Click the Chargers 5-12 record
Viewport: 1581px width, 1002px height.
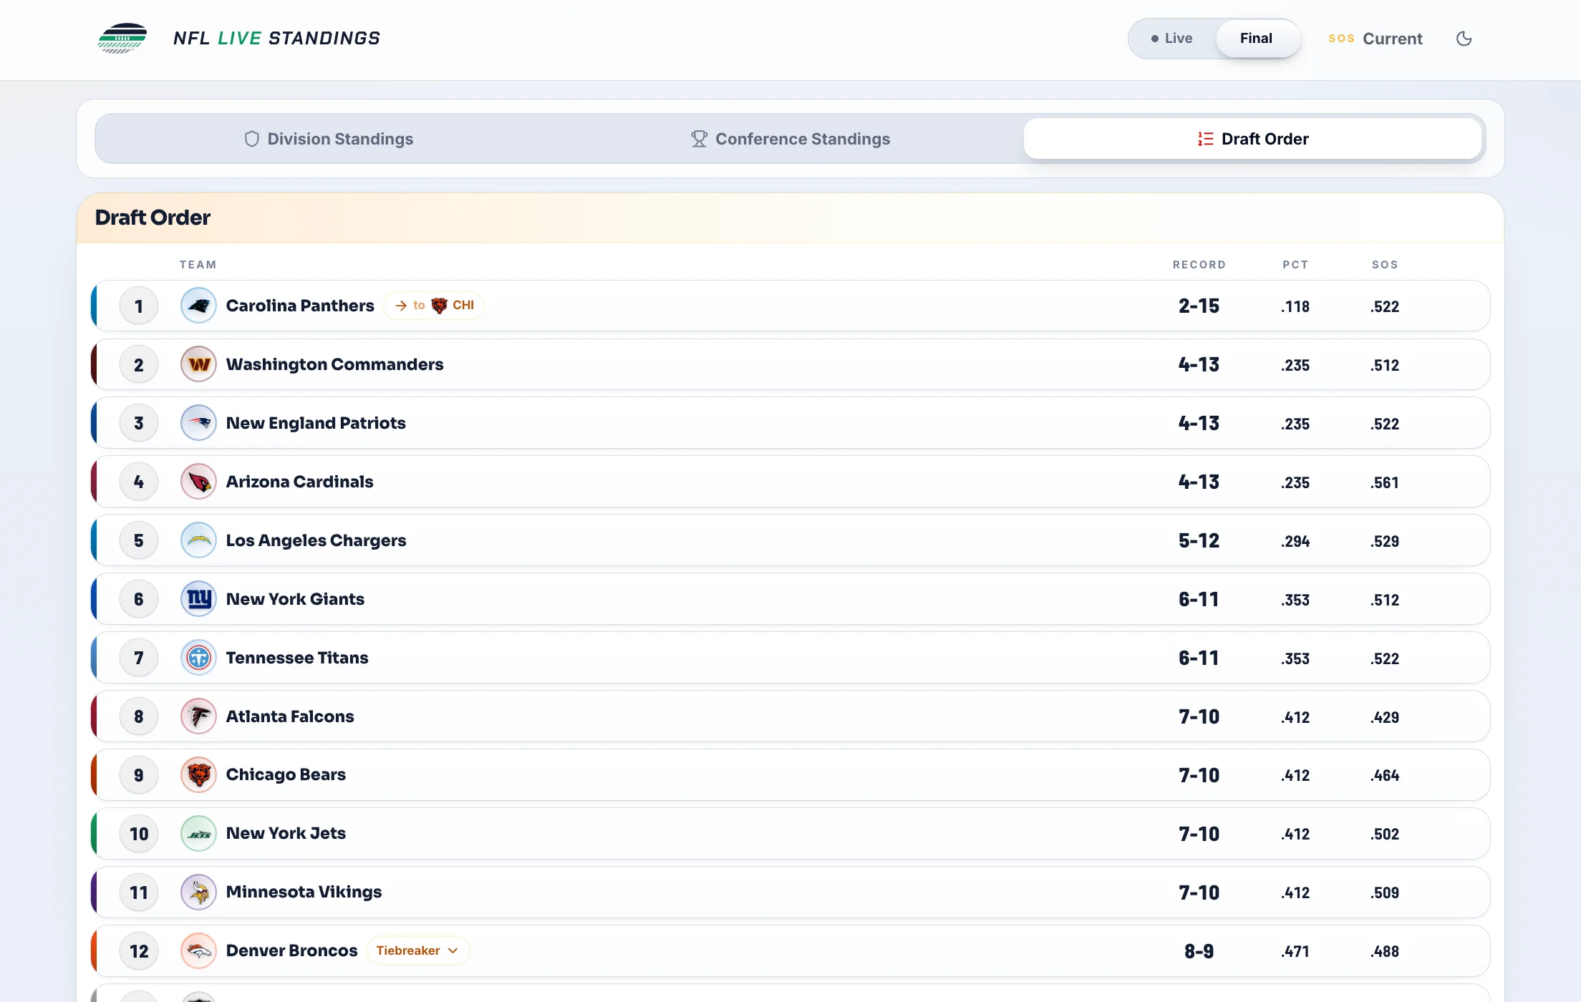(x=1199, y=541)
